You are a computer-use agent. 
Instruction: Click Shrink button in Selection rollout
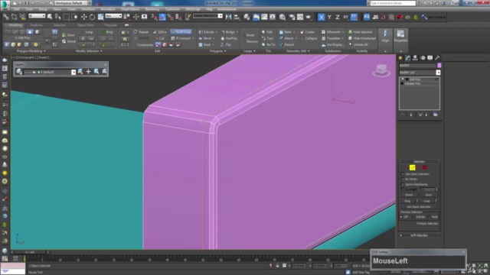pos(409,195)
